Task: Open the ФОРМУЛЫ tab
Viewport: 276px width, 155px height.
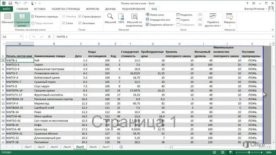Action: 92,9
